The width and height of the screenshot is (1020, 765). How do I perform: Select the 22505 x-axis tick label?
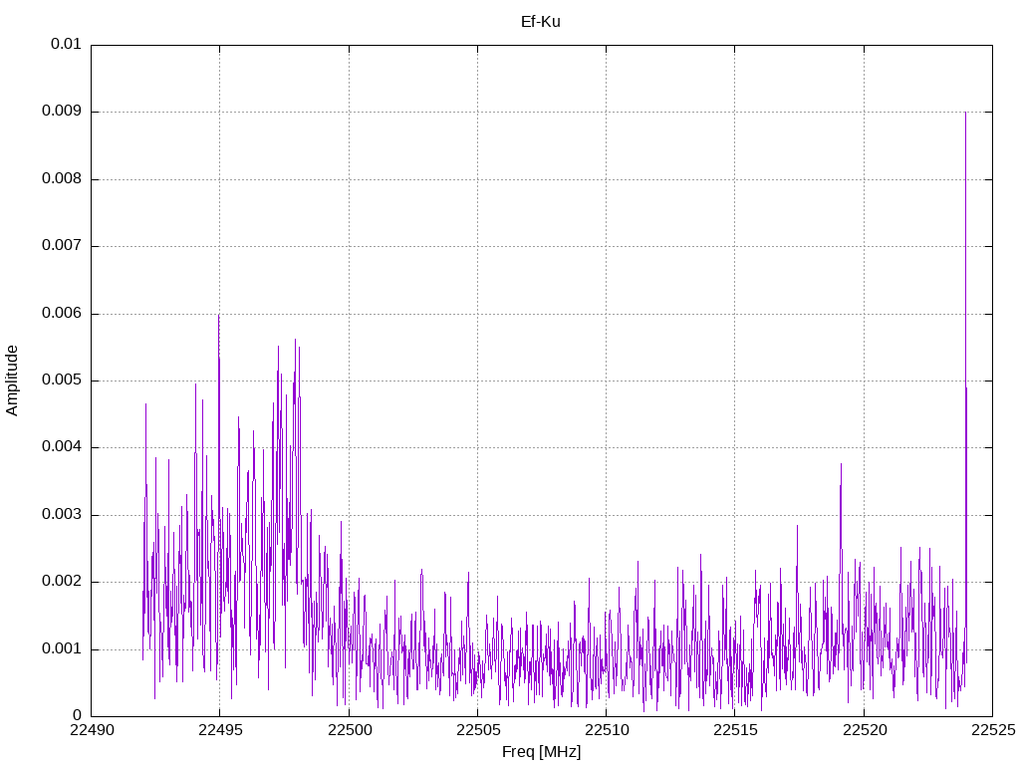tap(477, 730)
